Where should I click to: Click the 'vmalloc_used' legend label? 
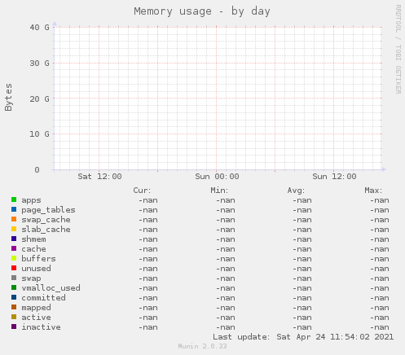(51, 288)
